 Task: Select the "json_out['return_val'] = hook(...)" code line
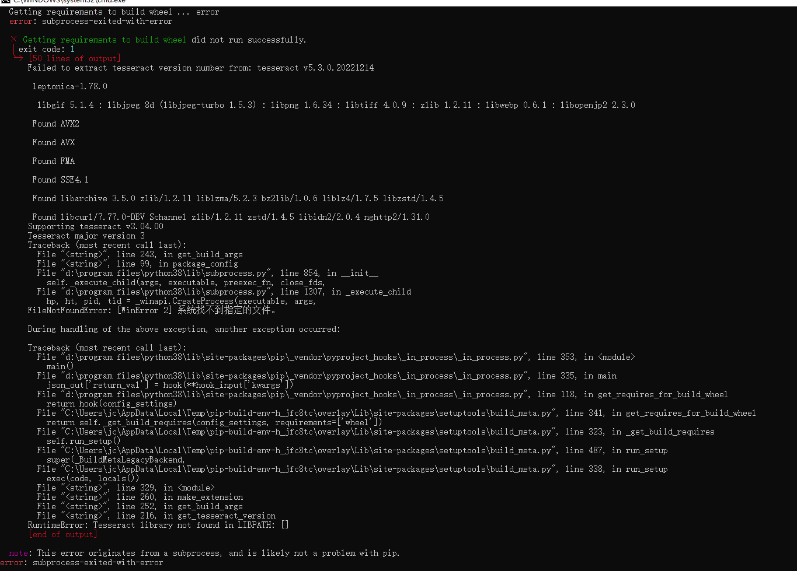[170, 385]
